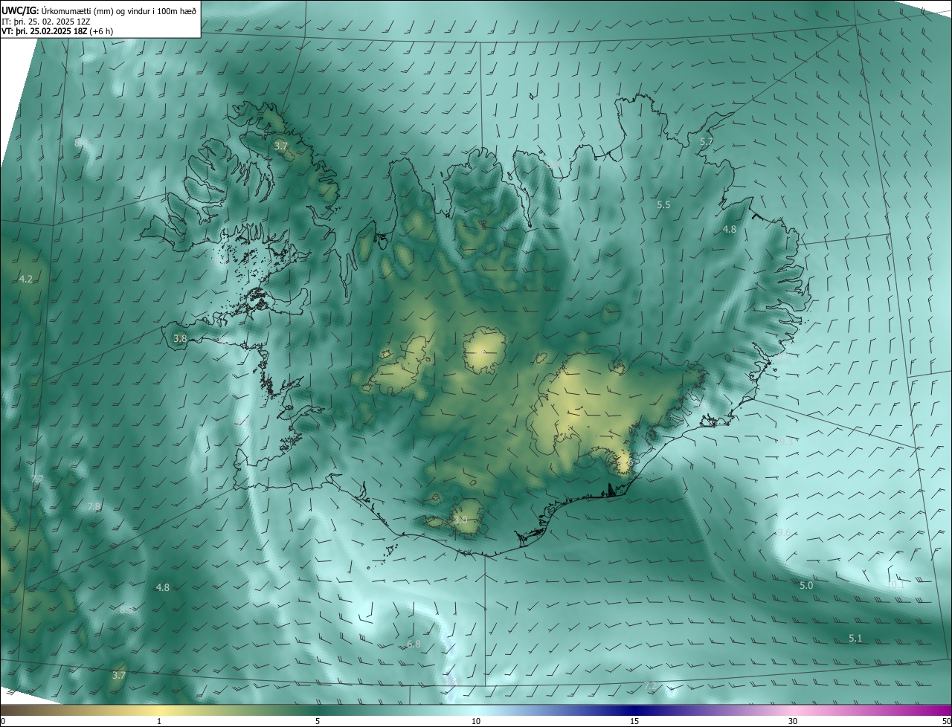Click the 0 tick on color scale
Image resolution: width=952 pixels, height=727 pixels.
[x=3, y=721]
